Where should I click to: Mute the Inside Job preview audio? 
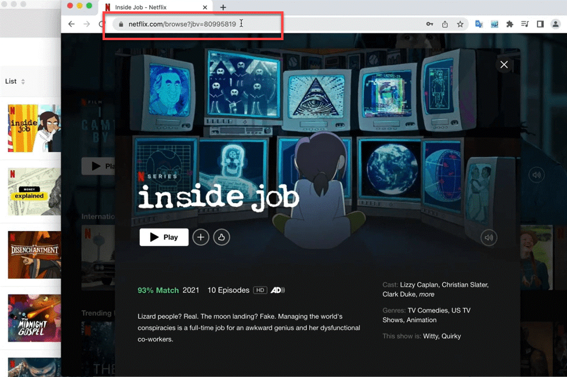coord(489,237)
